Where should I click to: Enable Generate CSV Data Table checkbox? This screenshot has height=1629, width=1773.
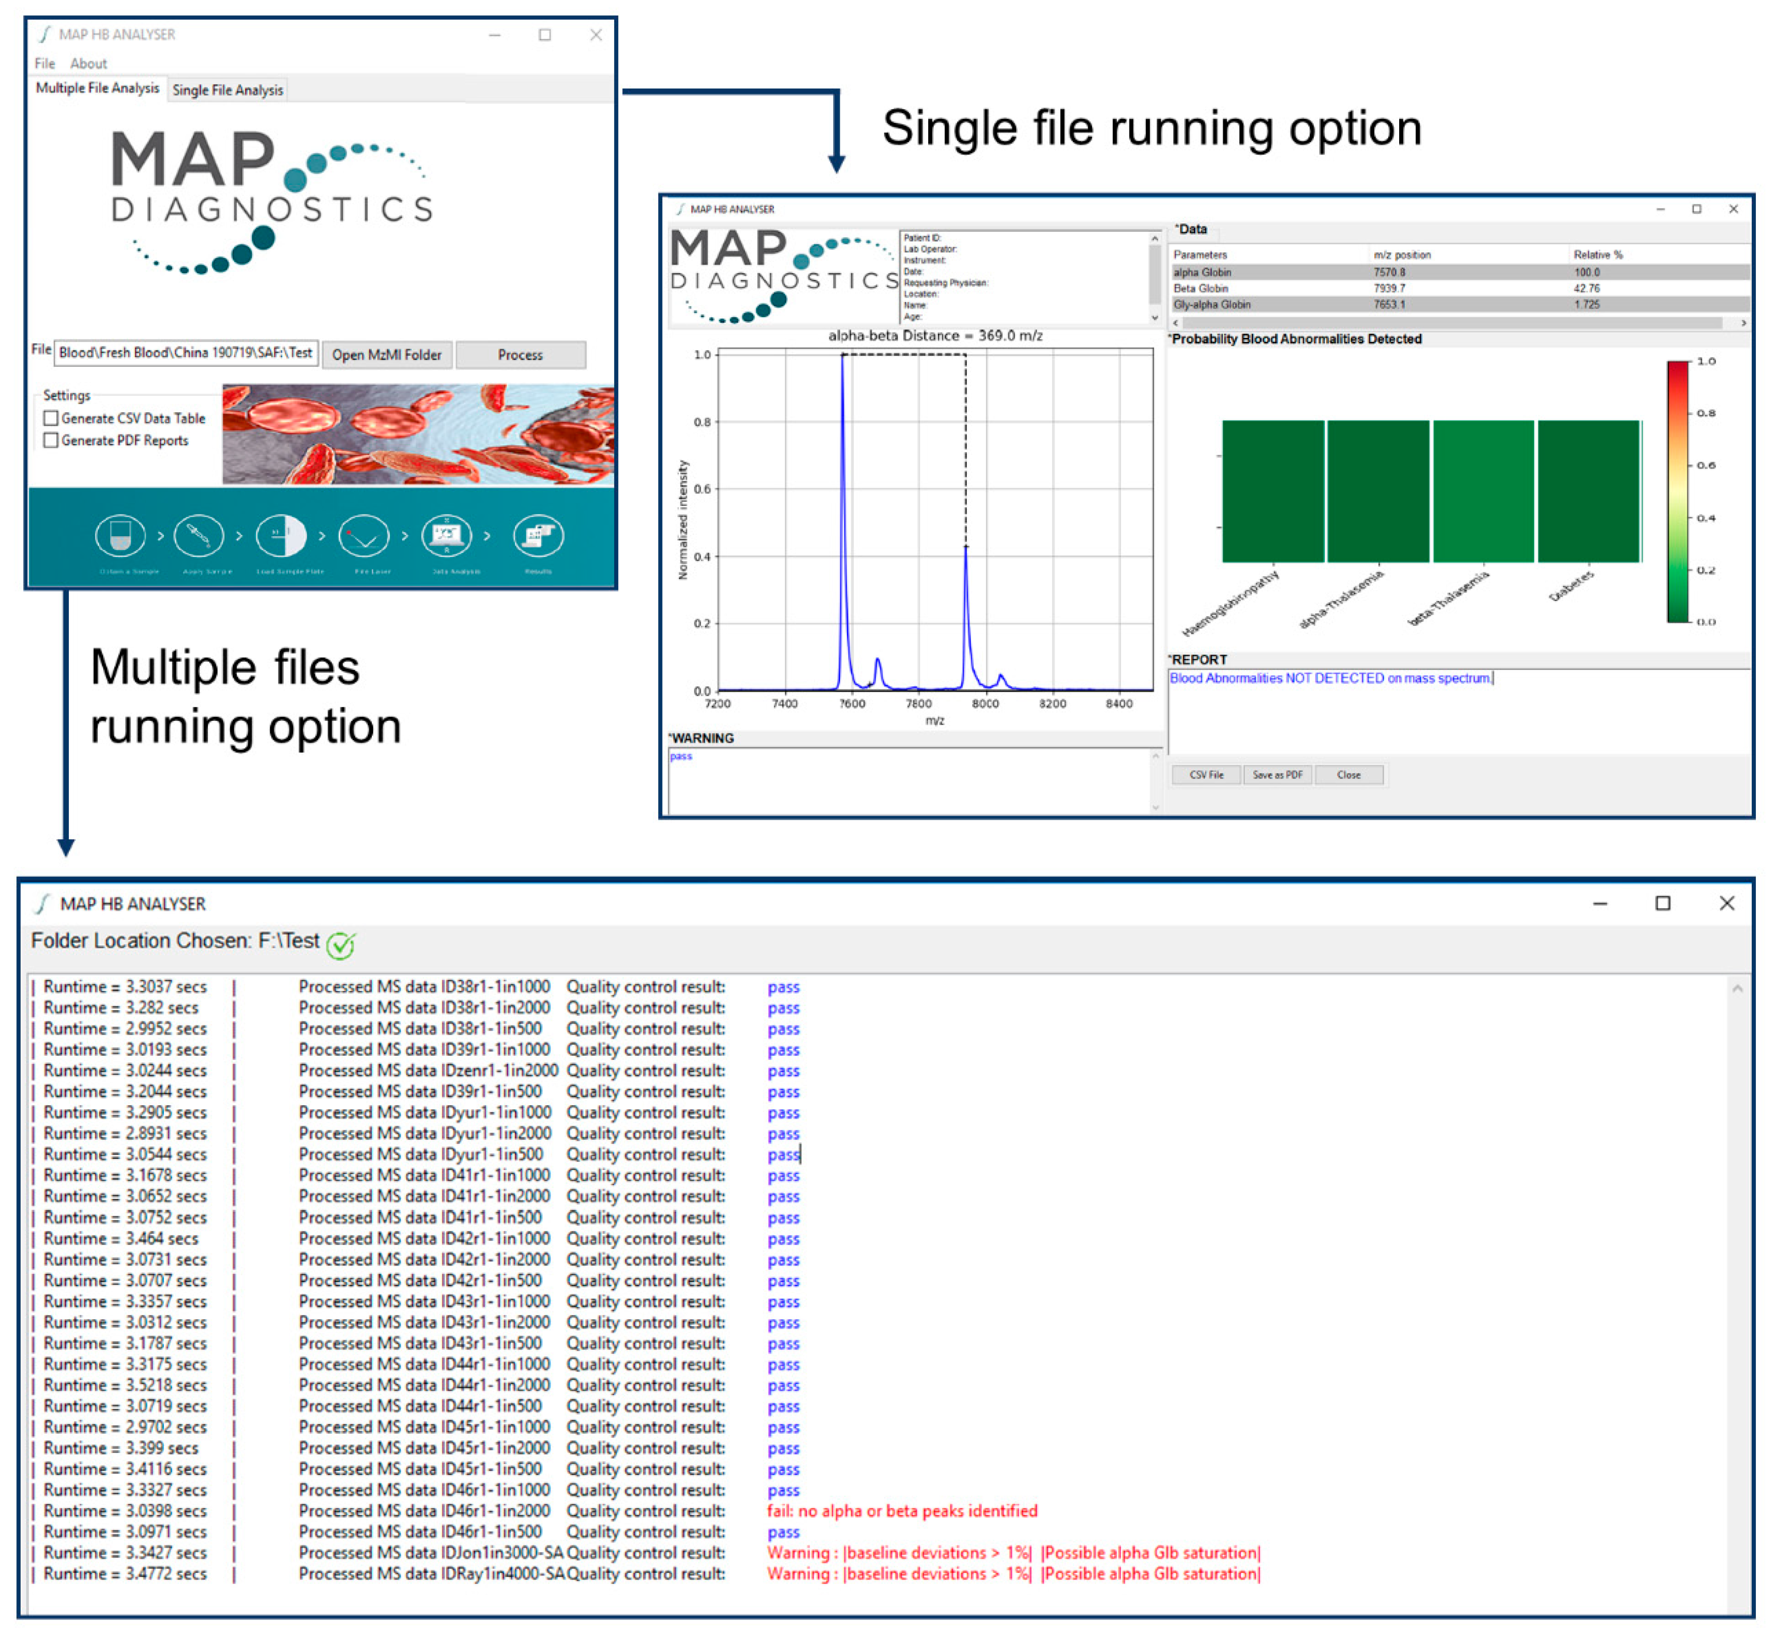click(51, 419)
